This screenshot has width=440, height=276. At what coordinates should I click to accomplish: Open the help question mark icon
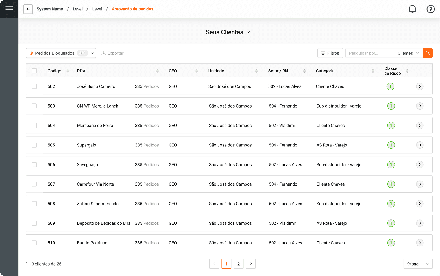[x=430, y=9]
